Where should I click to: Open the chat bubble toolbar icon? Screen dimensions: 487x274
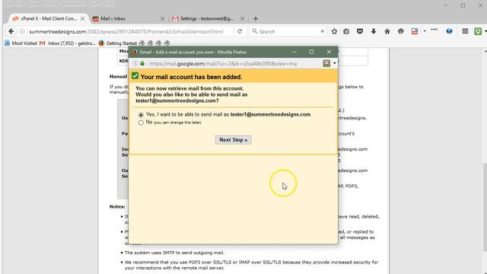(x=401, y=31)
